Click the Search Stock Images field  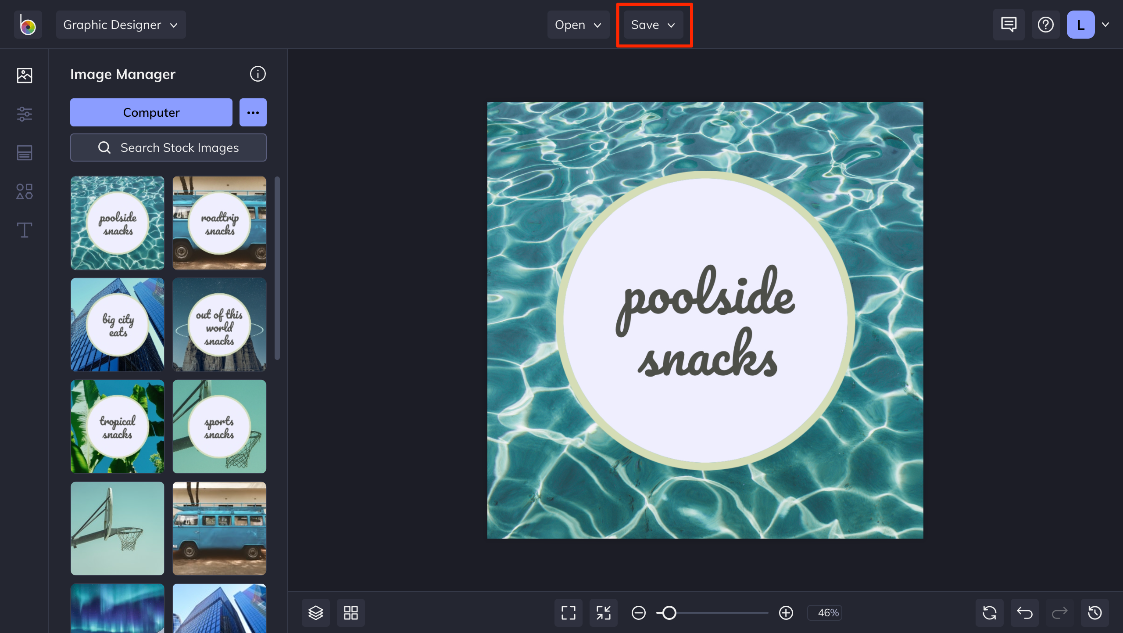point(168,147)
